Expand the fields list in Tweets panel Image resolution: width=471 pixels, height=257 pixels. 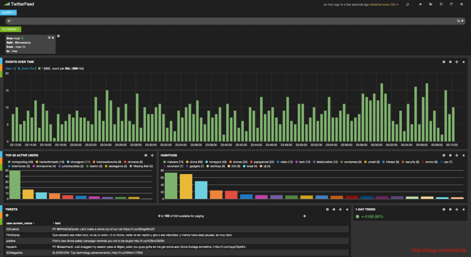tap(7, 215)
